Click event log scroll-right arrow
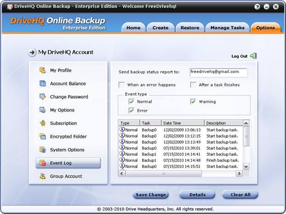 [239, 174]
